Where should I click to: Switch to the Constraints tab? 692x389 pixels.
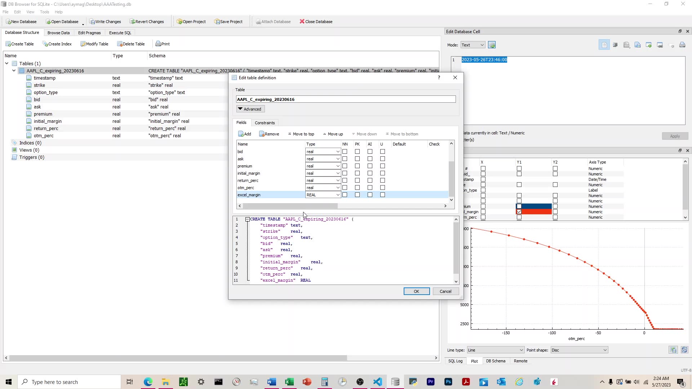point(265,123)
